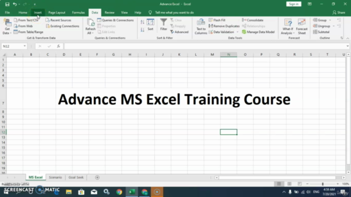Insert Subtotal rows
Viewport: 351px width, 197px height.
tap(321, 32)
